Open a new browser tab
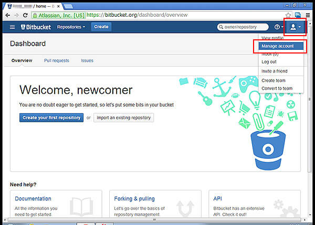Screen dimensions: 315x225 tap(68, 6)
